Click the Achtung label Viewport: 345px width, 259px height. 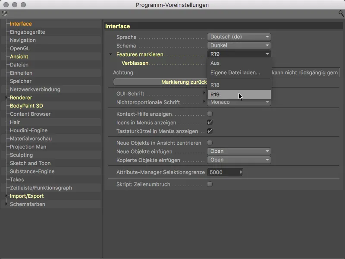[x=123, y=73]
